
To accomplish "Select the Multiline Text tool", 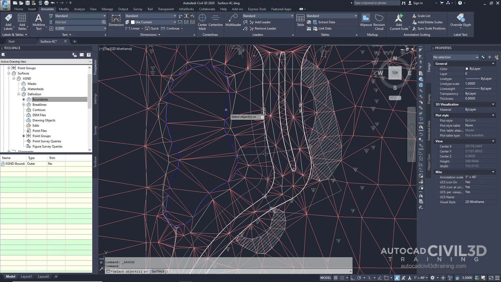I will coord(39,18).
